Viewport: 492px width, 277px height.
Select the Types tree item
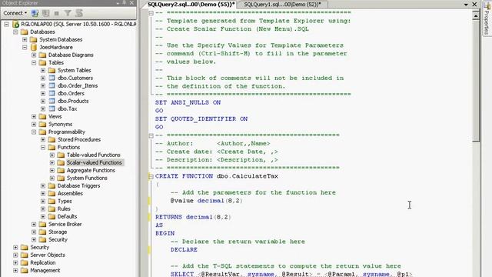(x=65, y=201)
